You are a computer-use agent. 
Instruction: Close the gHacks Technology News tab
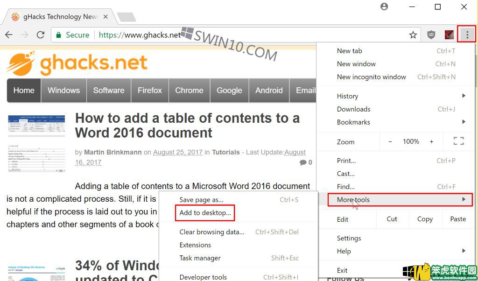(105, 17)
